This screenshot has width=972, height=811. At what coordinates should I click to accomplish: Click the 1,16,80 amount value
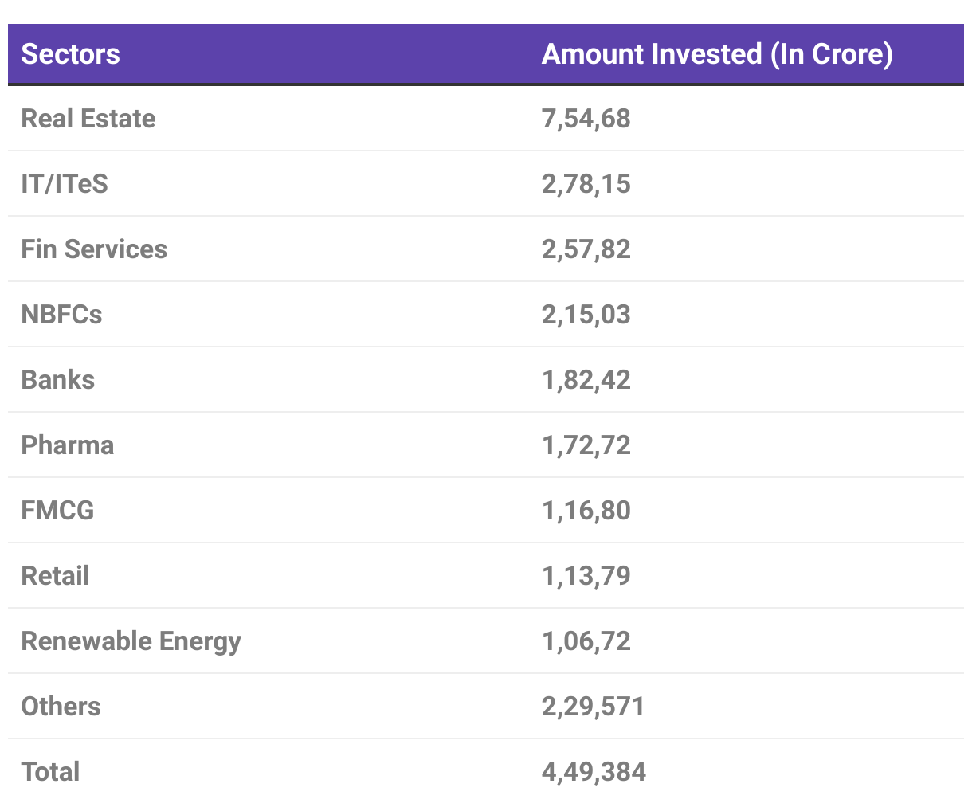(586, 511)
